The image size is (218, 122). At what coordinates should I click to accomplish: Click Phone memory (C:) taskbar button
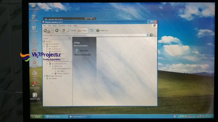79,117
